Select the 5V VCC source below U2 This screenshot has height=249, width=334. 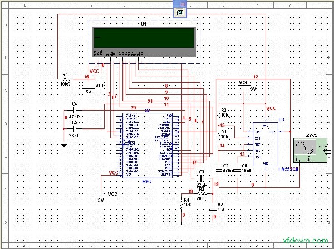pyautogui.click(x=101, y=197)
